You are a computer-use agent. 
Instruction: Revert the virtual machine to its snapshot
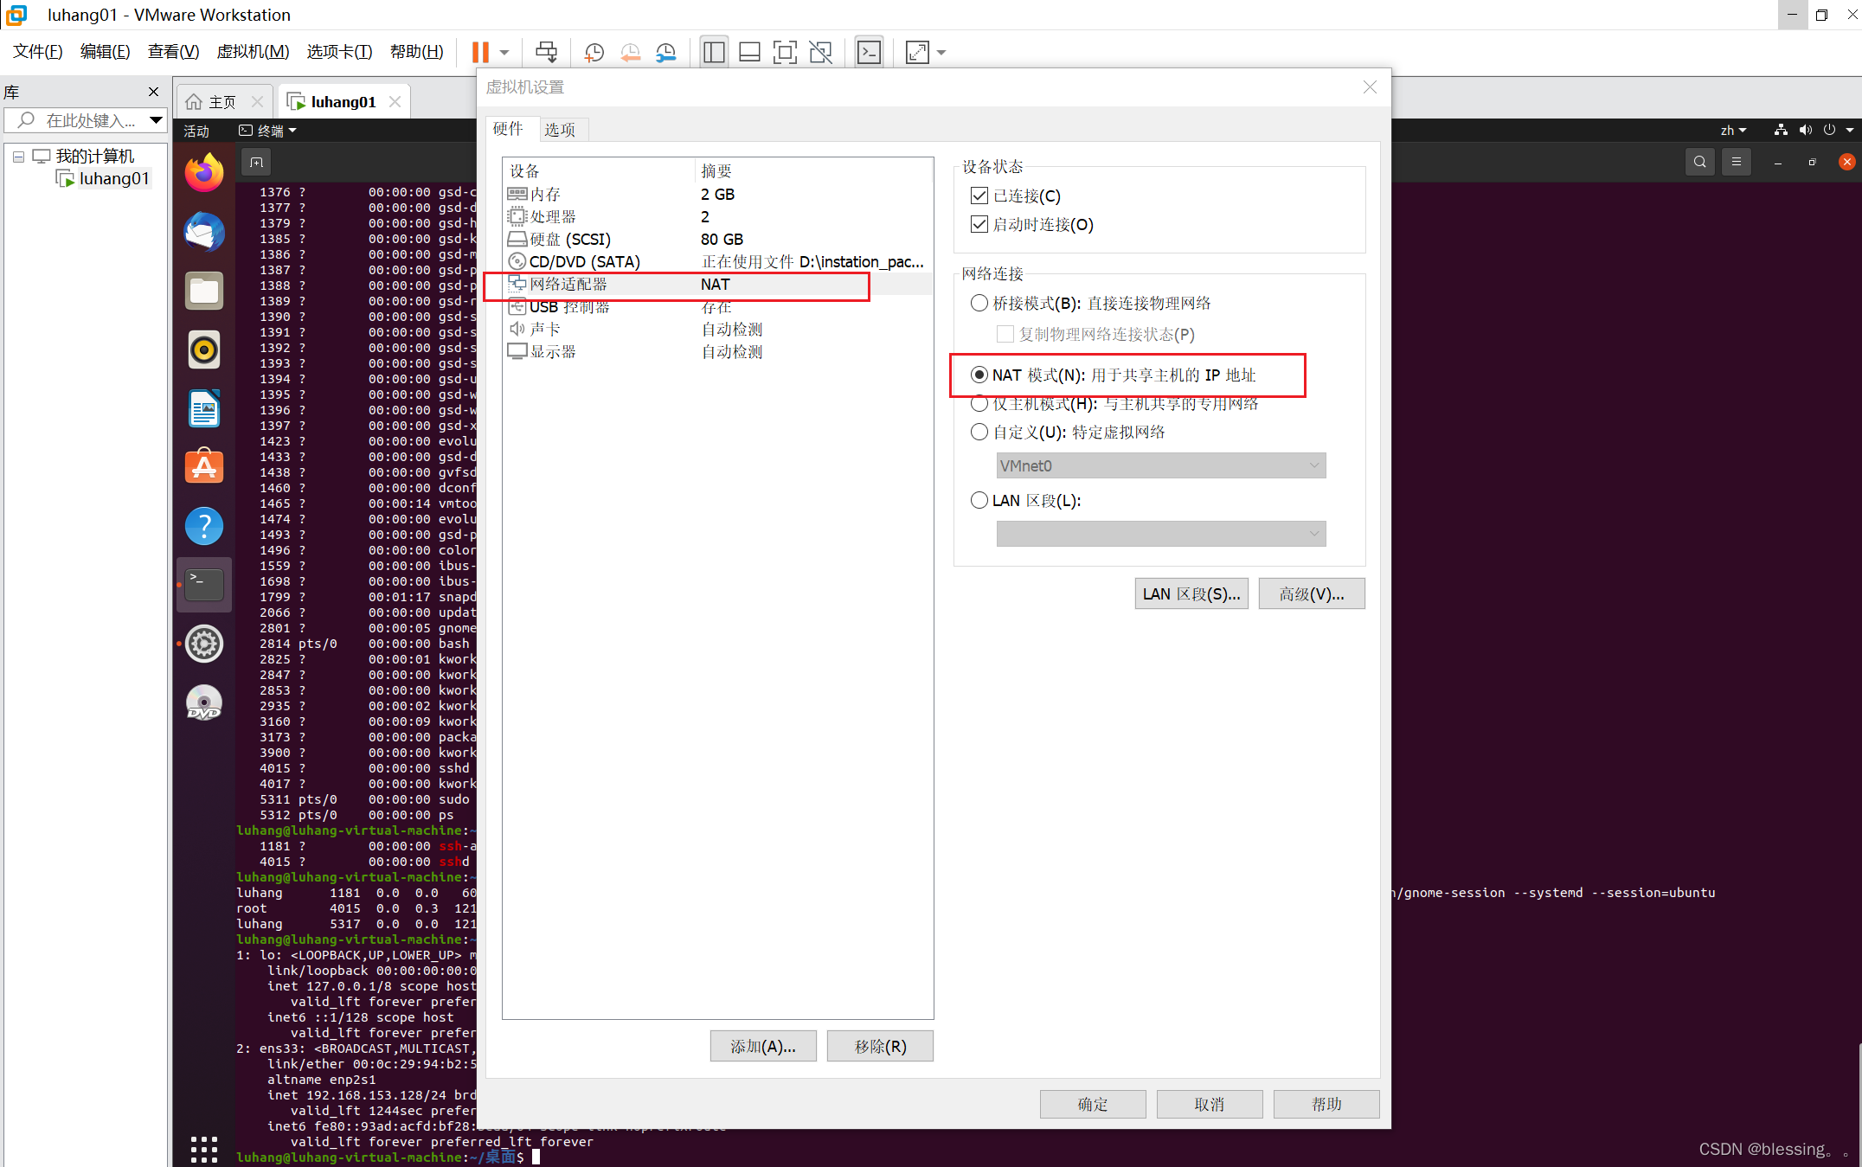tap(630, 52)
